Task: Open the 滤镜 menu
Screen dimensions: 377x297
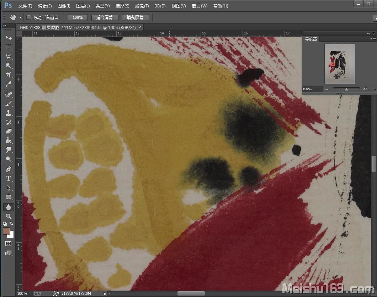Action: point(142,6)
